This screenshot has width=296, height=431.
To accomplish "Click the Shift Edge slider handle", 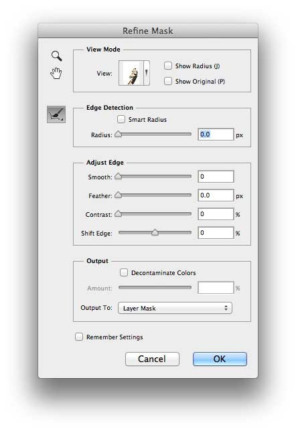I will 155,232.
